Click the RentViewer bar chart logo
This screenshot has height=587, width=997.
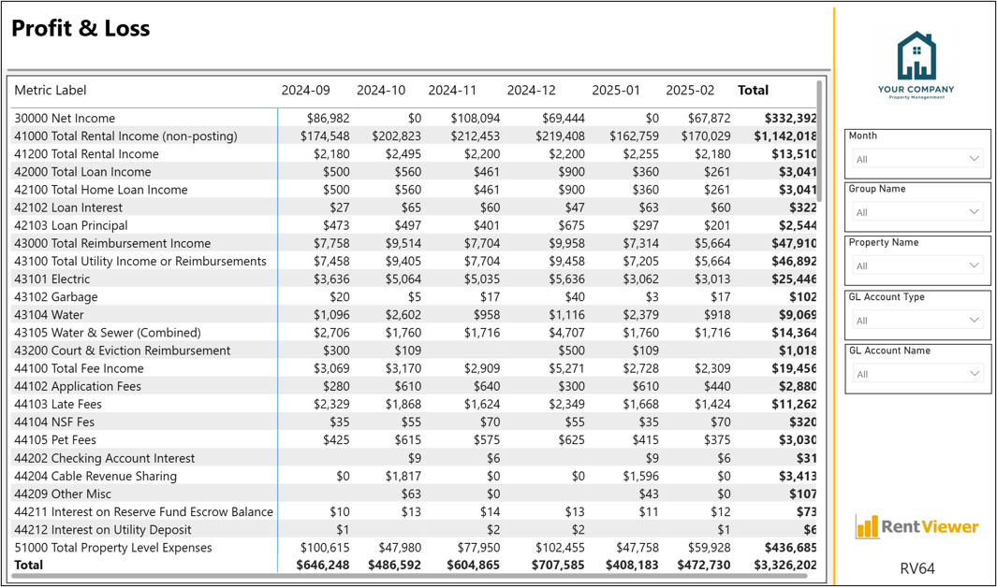pos(916,527)
